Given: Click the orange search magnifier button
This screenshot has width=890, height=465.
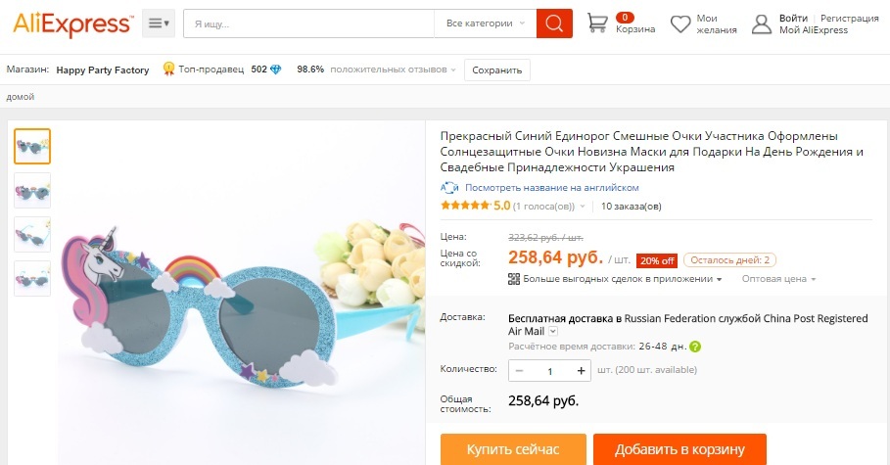Looking at the screenshot, I should pos(554,23).
